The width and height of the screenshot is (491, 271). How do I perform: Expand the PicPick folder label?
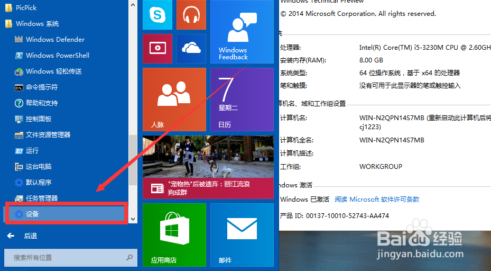click(26, 7)
